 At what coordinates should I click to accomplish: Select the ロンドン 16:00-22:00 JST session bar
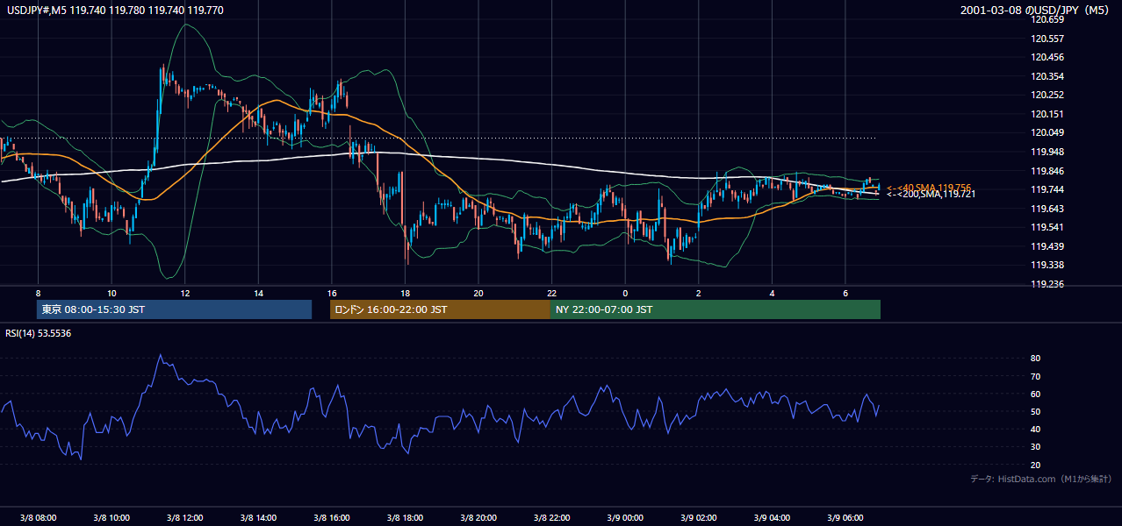tap(440, 309)
